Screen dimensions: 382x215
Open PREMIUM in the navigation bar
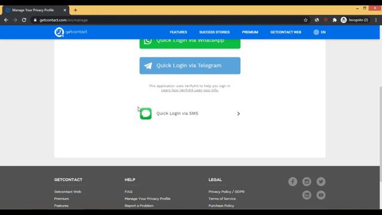[250, 32]
